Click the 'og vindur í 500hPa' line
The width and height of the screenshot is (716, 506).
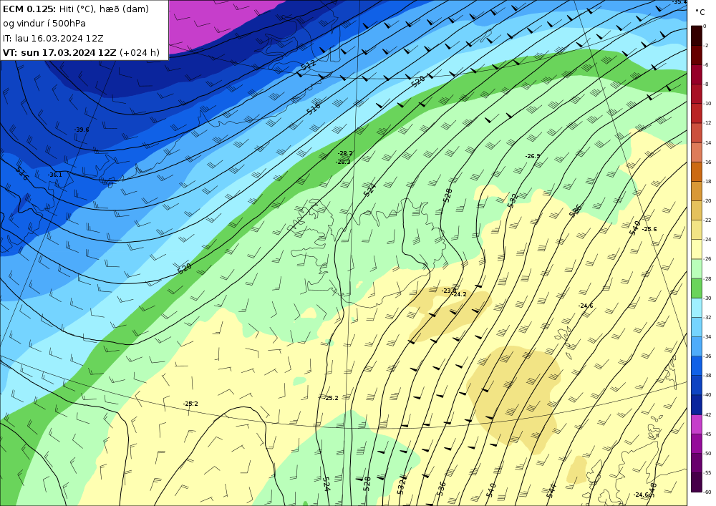click(x=44, y=24)
